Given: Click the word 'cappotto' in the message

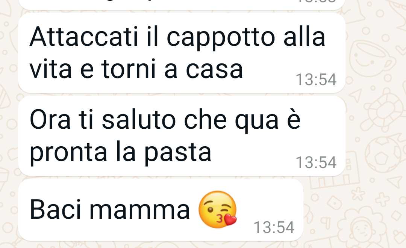Looking at the screenshot, I should [x=221, y=38].
